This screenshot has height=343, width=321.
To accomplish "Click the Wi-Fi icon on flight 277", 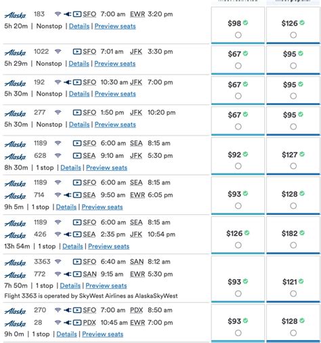I will pos(58,113).
